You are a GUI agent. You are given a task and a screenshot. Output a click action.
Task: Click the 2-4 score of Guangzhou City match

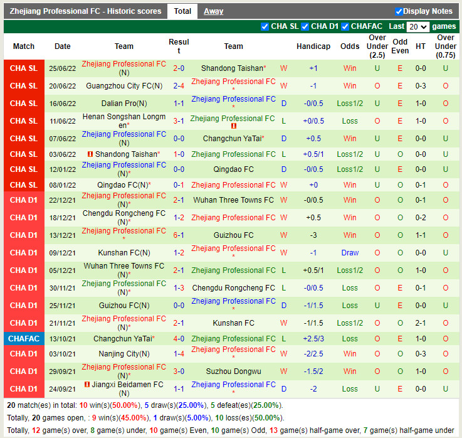point(179,86)
